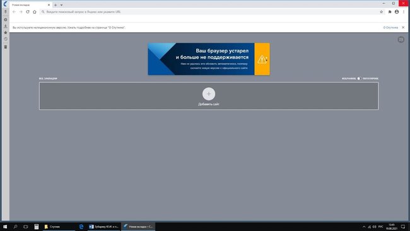410x231 pixels.
Task: Click the 'О Спутнике' link
Action: pos(390,28)
